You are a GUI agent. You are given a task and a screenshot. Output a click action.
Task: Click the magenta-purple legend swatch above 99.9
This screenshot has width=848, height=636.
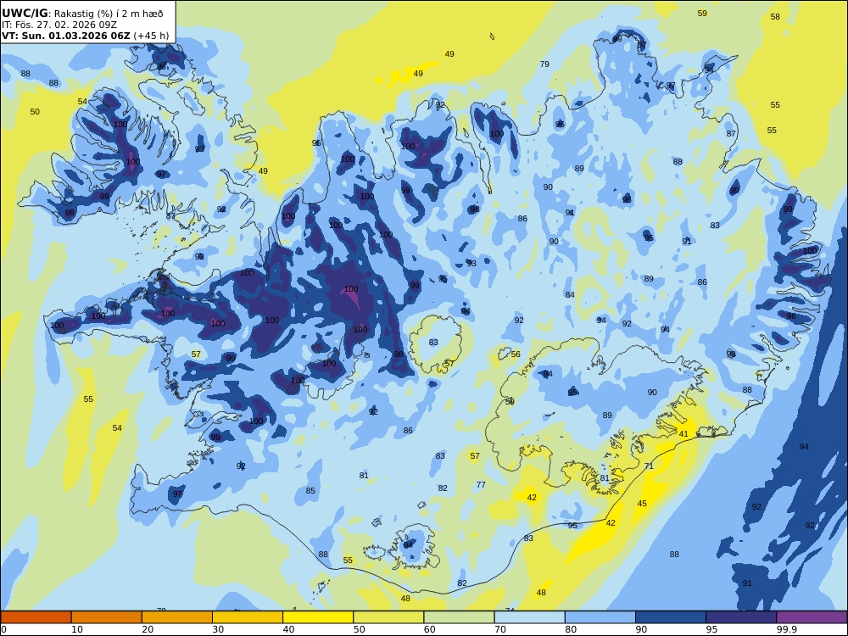[812, 617]
